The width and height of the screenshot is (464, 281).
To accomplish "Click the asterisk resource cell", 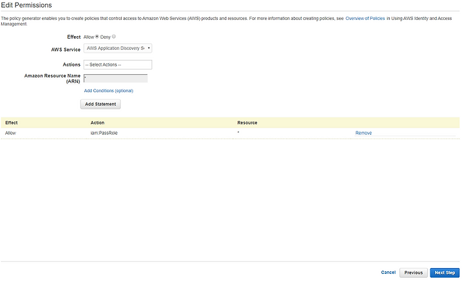I will [x=238, y=133].
